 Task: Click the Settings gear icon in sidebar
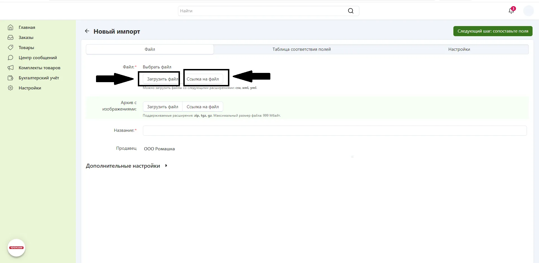[x=10, y=88]
